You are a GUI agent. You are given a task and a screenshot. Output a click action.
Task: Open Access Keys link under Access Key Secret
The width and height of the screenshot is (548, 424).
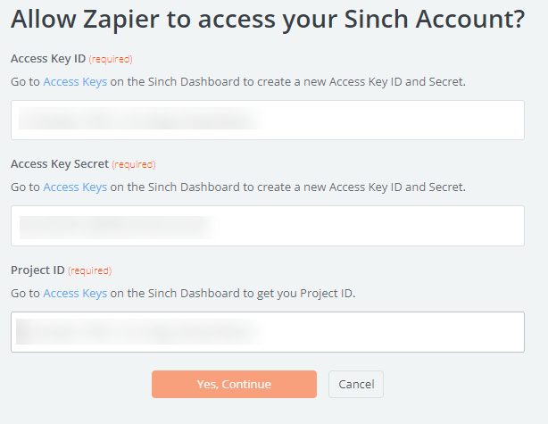[x=75, y=187]
